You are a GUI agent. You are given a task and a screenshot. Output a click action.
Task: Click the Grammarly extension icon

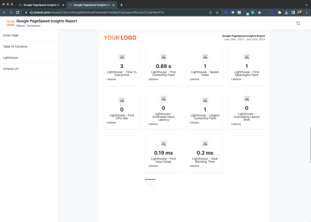point(253,12)
